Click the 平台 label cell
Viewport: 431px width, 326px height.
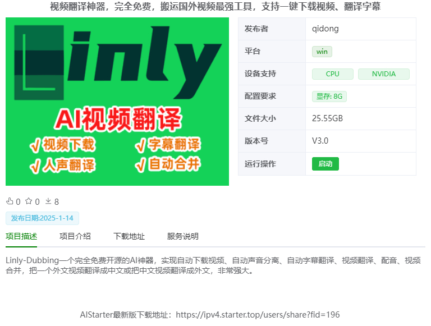pos(272,52)
